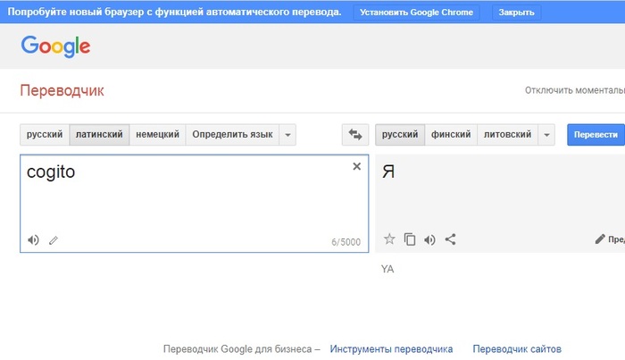The width and height of the screenshot is (625, 360).
Task: Choose финский as target language
Action: (451, 135)
